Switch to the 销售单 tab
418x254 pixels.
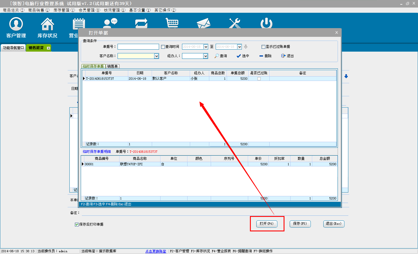[113, 66]
